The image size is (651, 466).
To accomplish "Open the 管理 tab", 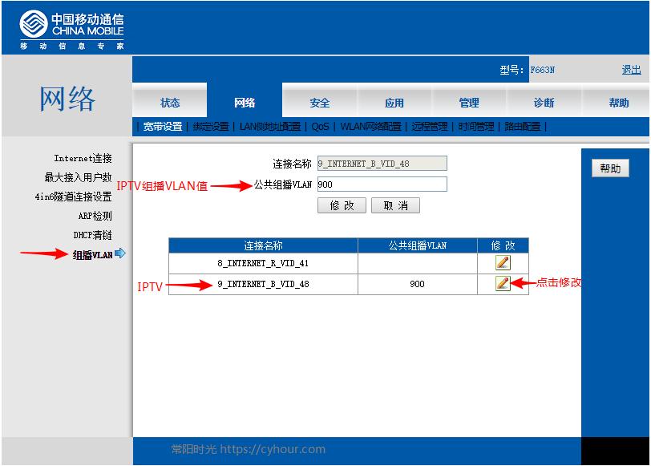I will tap(468, 102).
